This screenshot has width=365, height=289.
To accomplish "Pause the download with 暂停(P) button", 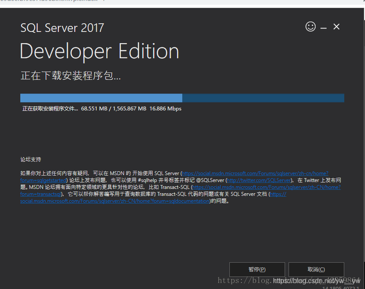I will click(x=257, y=270).
